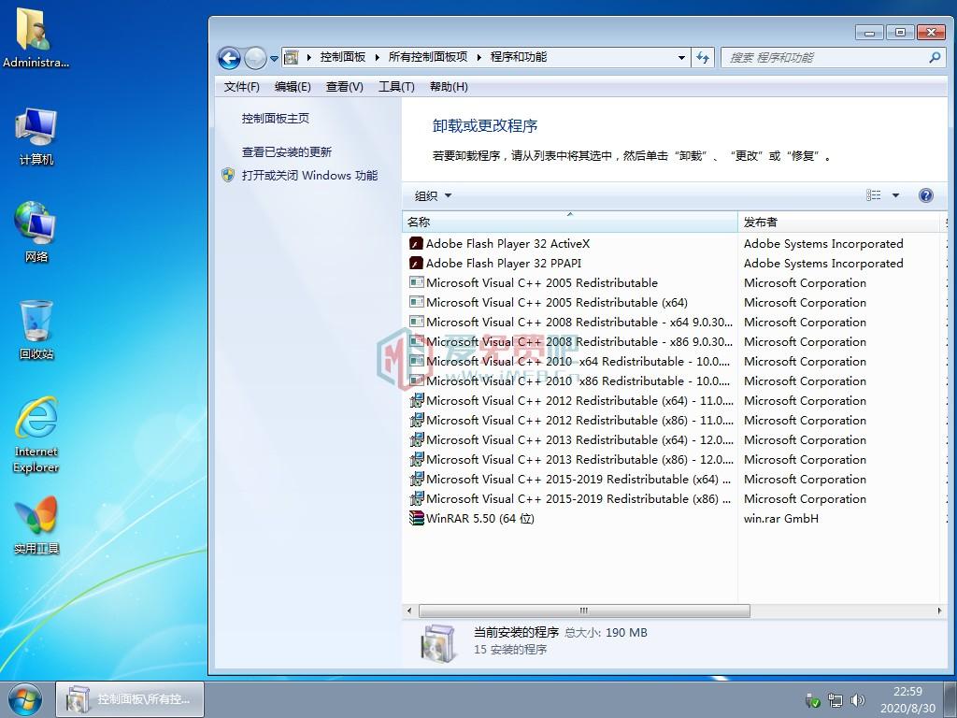The image size is (957, 718).
Task: Select Visual C++ 2012 (x86) installer icon
Action: click(416, 420)
